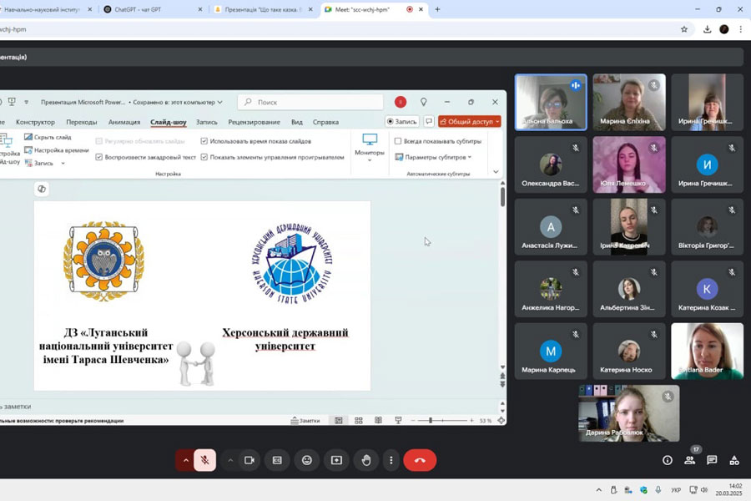Open the emoji reaction picker

[307, 460]
